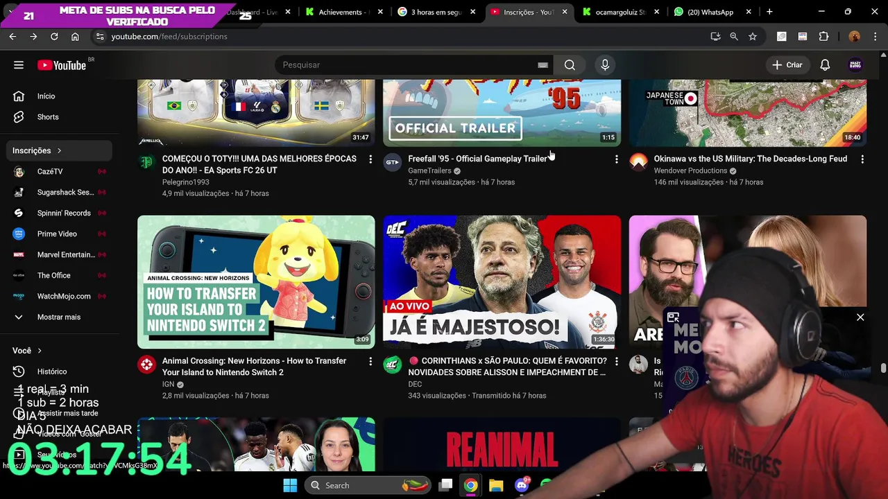This screenshot has height=499, width=888.
Task: Open the Chrome profile avatar
Action: [x=854, y=36]
